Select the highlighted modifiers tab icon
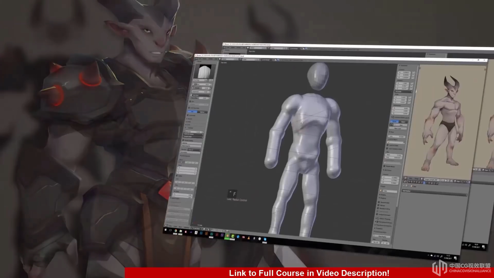 click(424, 183)
